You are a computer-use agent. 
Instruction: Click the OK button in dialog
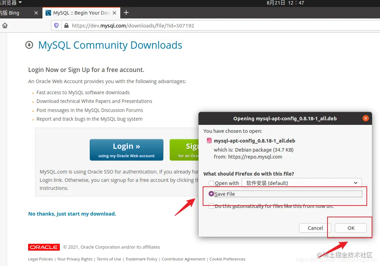[351, 228]
